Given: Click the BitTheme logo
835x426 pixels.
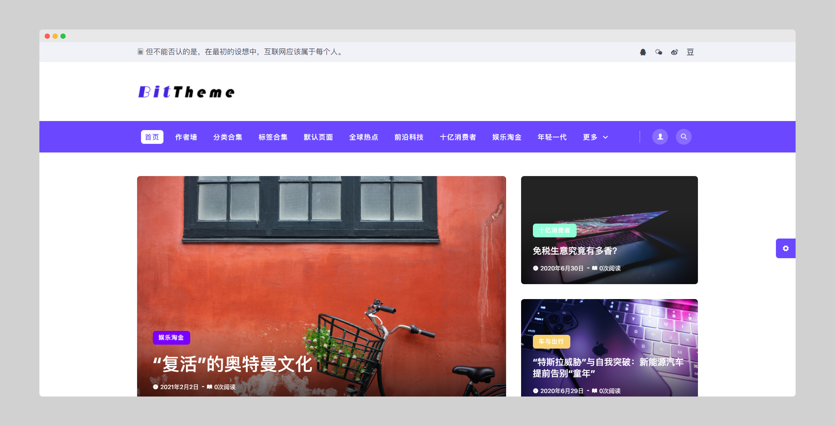Looking at the screenshot, I should pyautogui.click(x=186, y=92).
